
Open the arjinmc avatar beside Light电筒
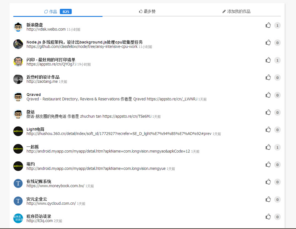coord(18,131)
